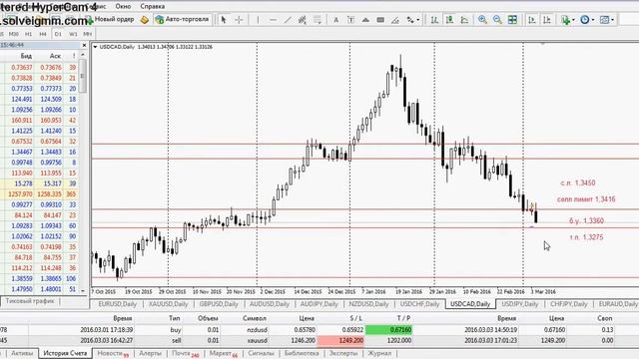
Task: Select the nzdusd buy order row
Action: tap(319, 330)
